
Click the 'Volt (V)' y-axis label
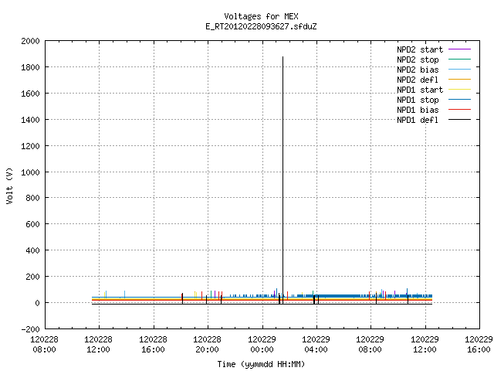tap(9, 186)
